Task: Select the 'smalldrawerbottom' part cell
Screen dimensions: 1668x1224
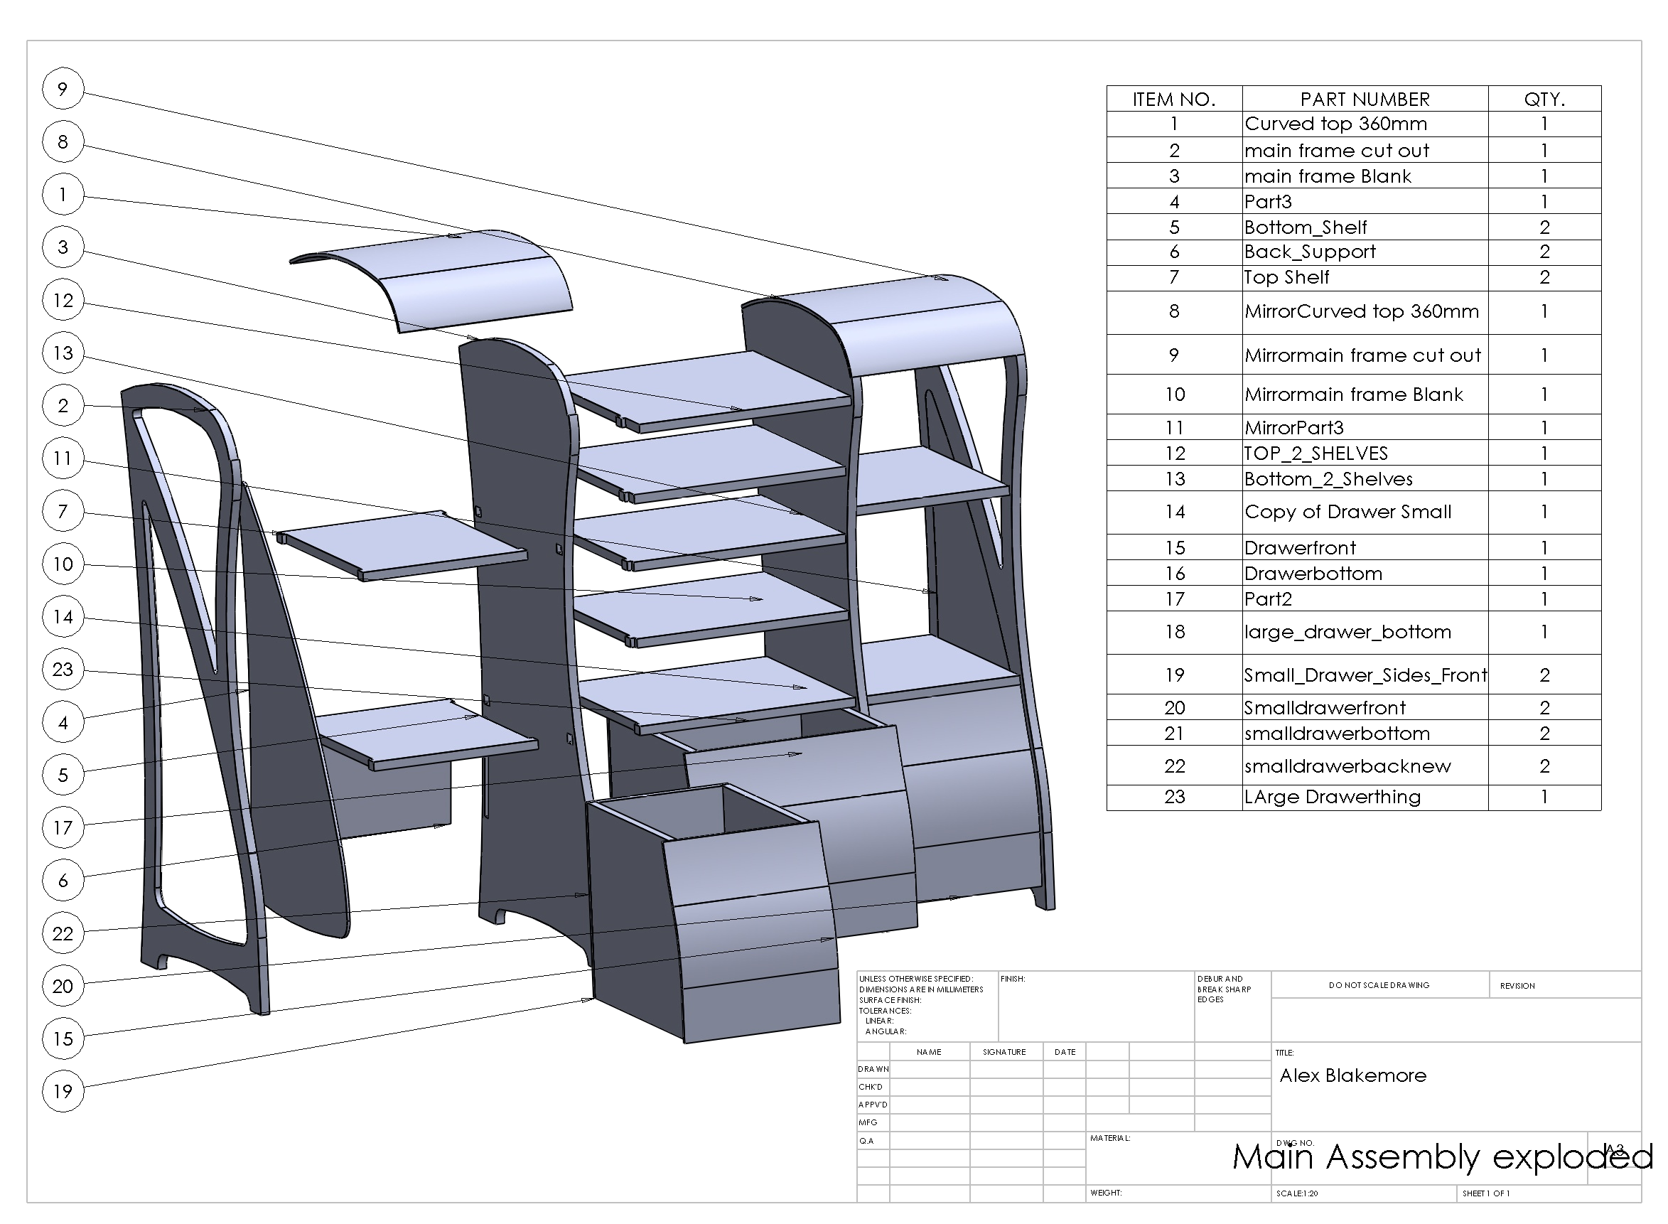Action: [x=1365, y=733]
